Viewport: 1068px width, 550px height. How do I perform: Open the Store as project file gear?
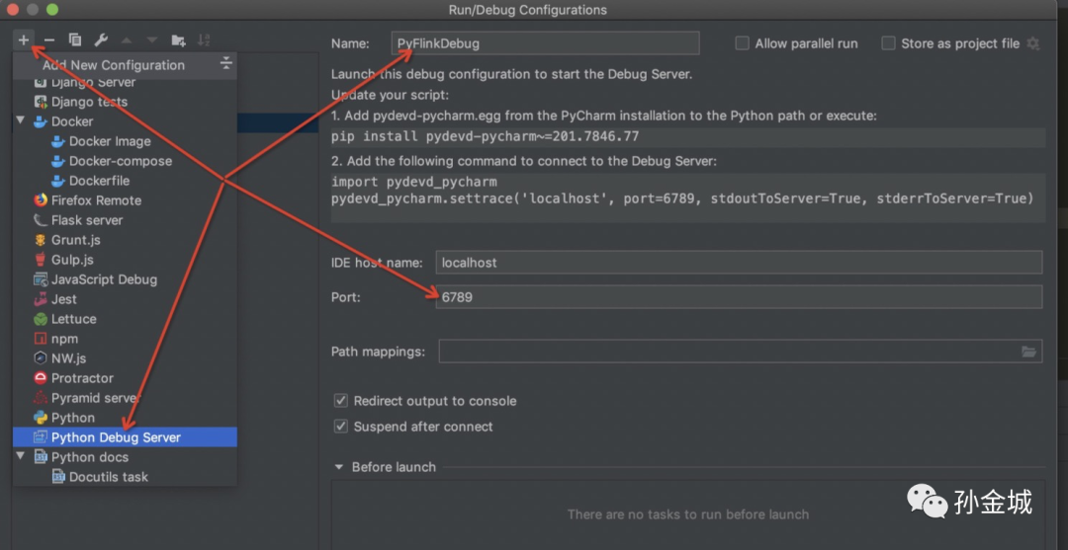1033,43
